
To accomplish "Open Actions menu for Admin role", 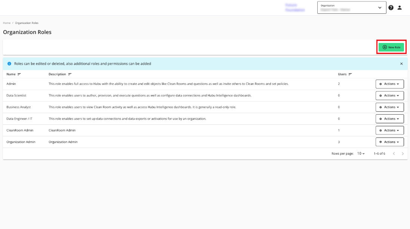I will pyautogui.click(x=389, y=84).
